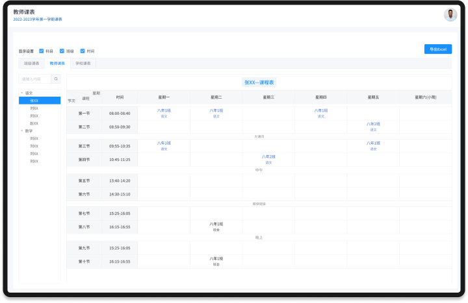The width and height of the screenshot is (468, 303).
Task: Collapse the 语文 tree group
Action: (21, 93)
